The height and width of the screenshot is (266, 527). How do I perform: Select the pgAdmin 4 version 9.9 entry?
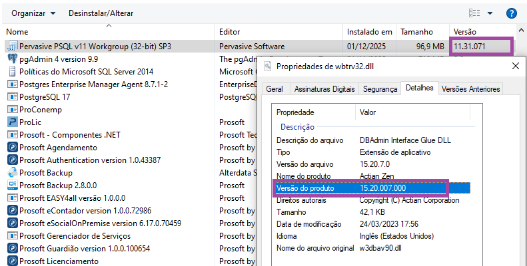coord(59,59)
